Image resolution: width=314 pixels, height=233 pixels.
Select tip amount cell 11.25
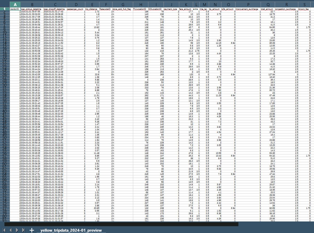coord(215,96)
